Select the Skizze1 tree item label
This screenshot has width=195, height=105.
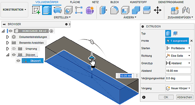point(35,61)
